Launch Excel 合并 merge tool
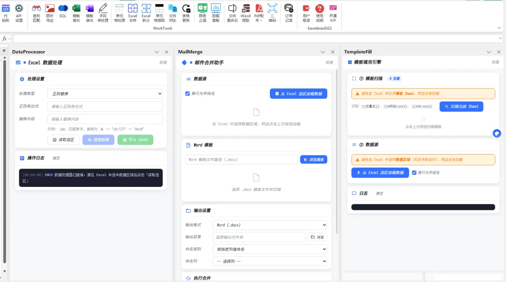The image size is (506, 282). 133,13
